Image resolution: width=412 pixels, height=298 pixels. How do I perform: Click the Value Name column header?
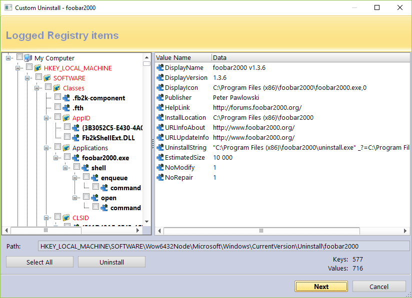coord(183,57)
